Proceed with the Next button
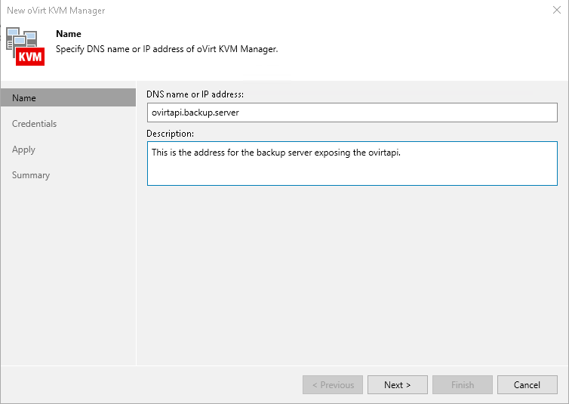This screenshot has width=569, height=404. pyautogui.click(x=397, y=384)
